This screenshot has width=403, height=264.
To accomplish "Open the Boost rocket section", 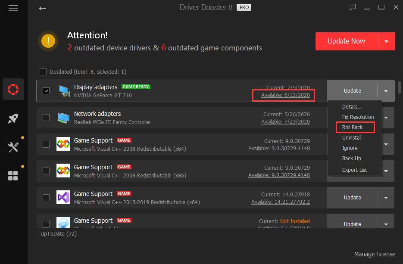I will tap(13, 118).
